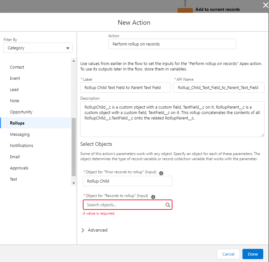269x262 pixels.
Task: Click the orange element icon in background flow
Action: click(x=185, y=10)
